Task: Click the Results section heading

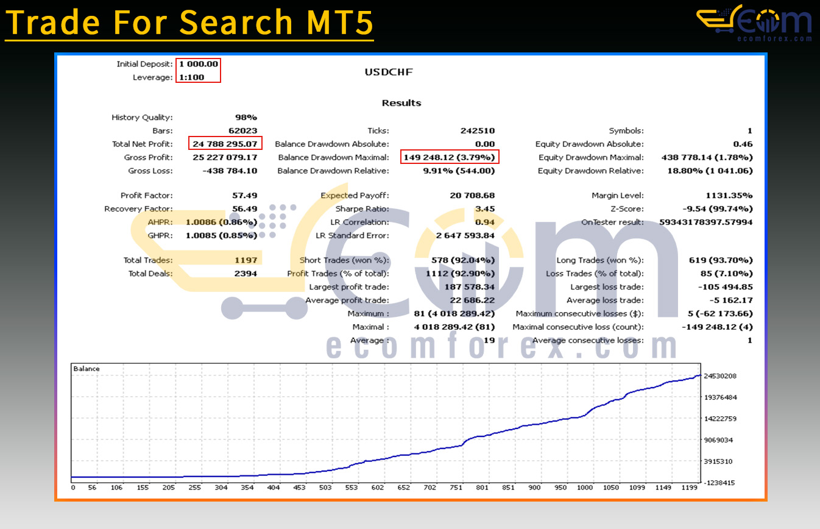Action: 401,103
